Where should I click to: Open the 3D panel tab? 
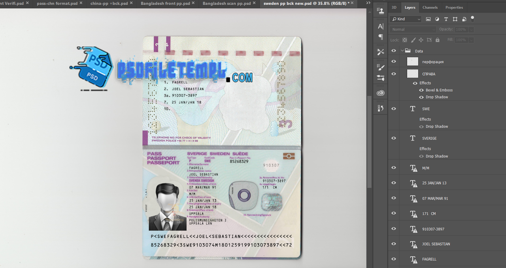click(394, 8)
